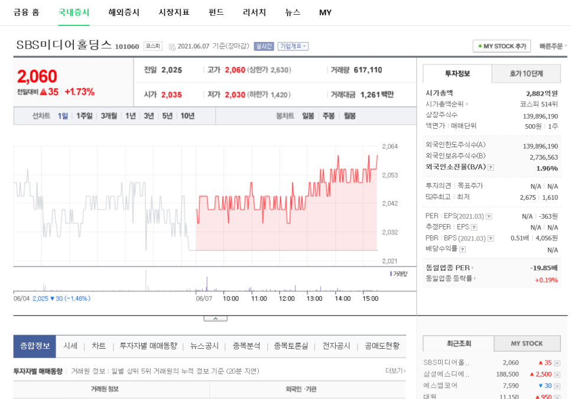
Task: Open the 리서치 menu item
Action: tap(254, 12)
